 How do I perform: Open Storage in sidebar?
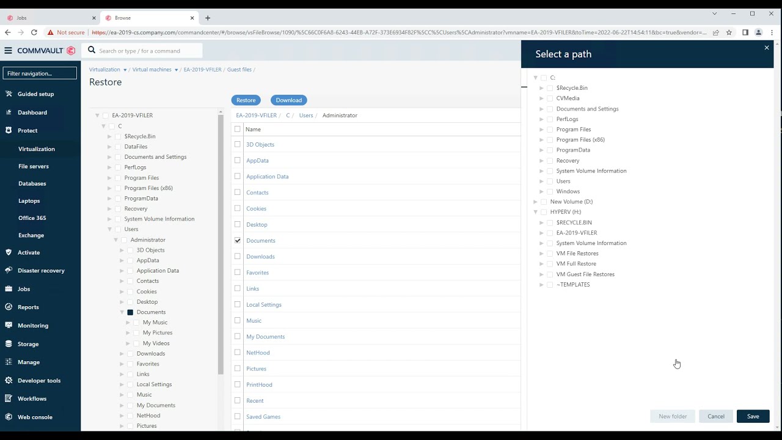tap(28, 344)
